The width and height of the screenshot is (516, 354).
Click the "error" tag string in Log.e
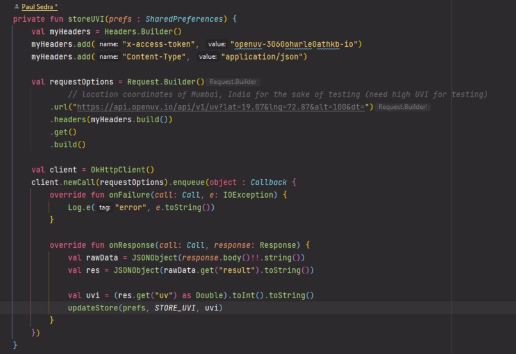[131, 207]
